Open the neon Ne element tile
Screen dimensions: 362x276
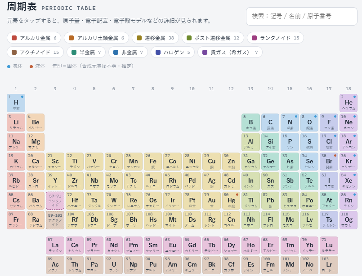click(x=349, y=123)
